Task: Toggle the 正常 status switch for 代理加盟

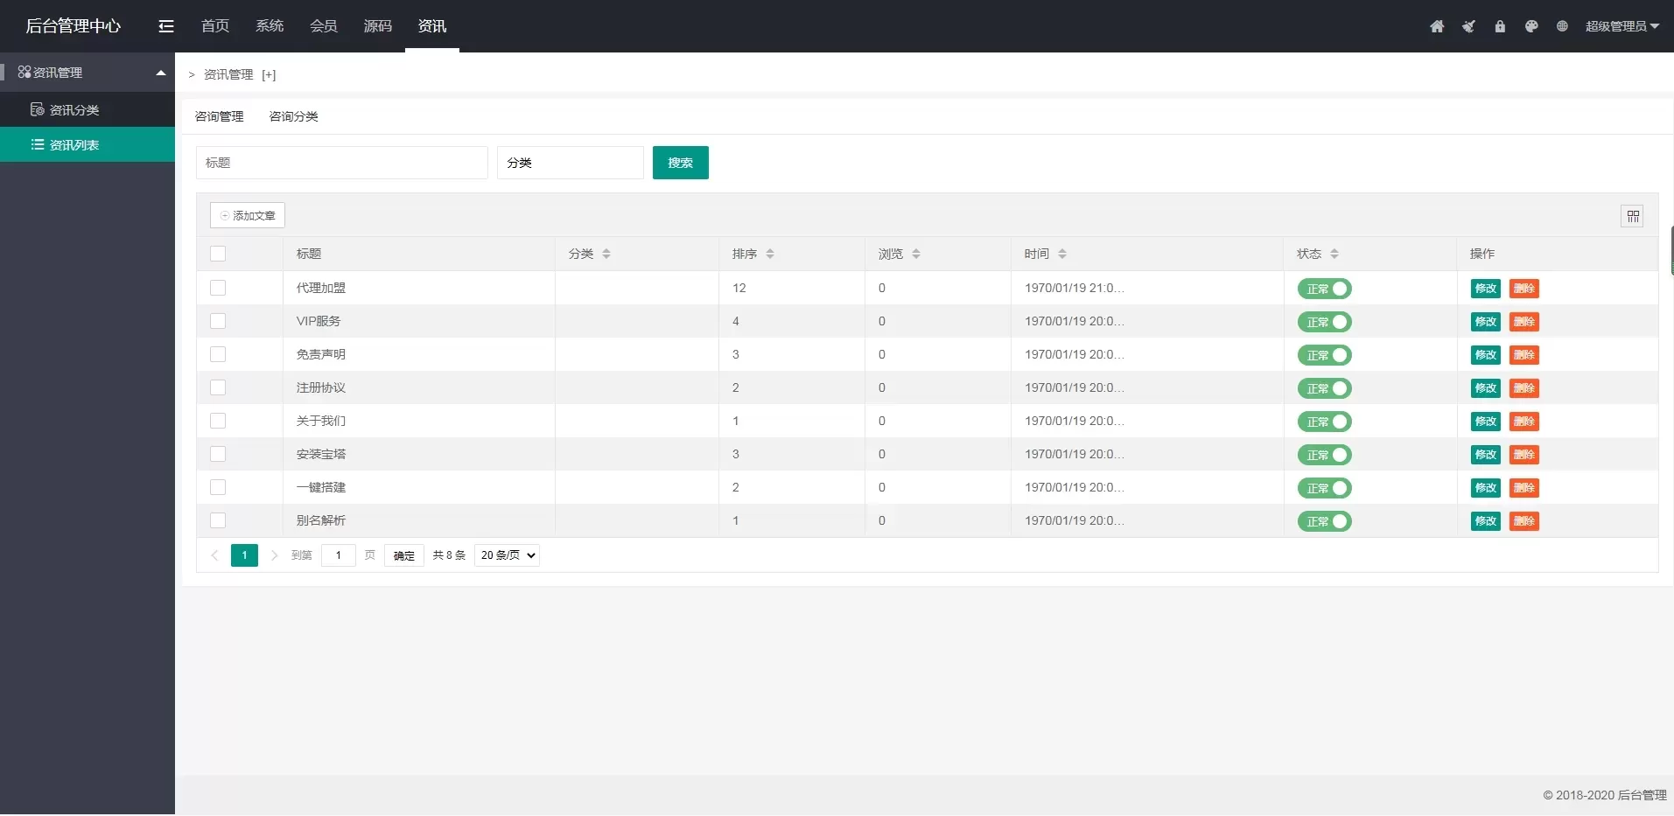Action: (1324, 289)
